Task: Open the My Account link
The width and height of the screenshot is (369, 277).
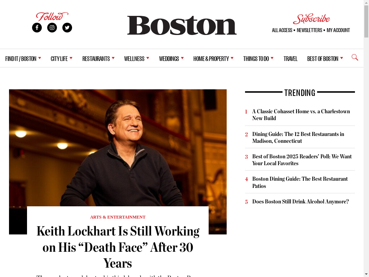Action: (x=338, y=30)
